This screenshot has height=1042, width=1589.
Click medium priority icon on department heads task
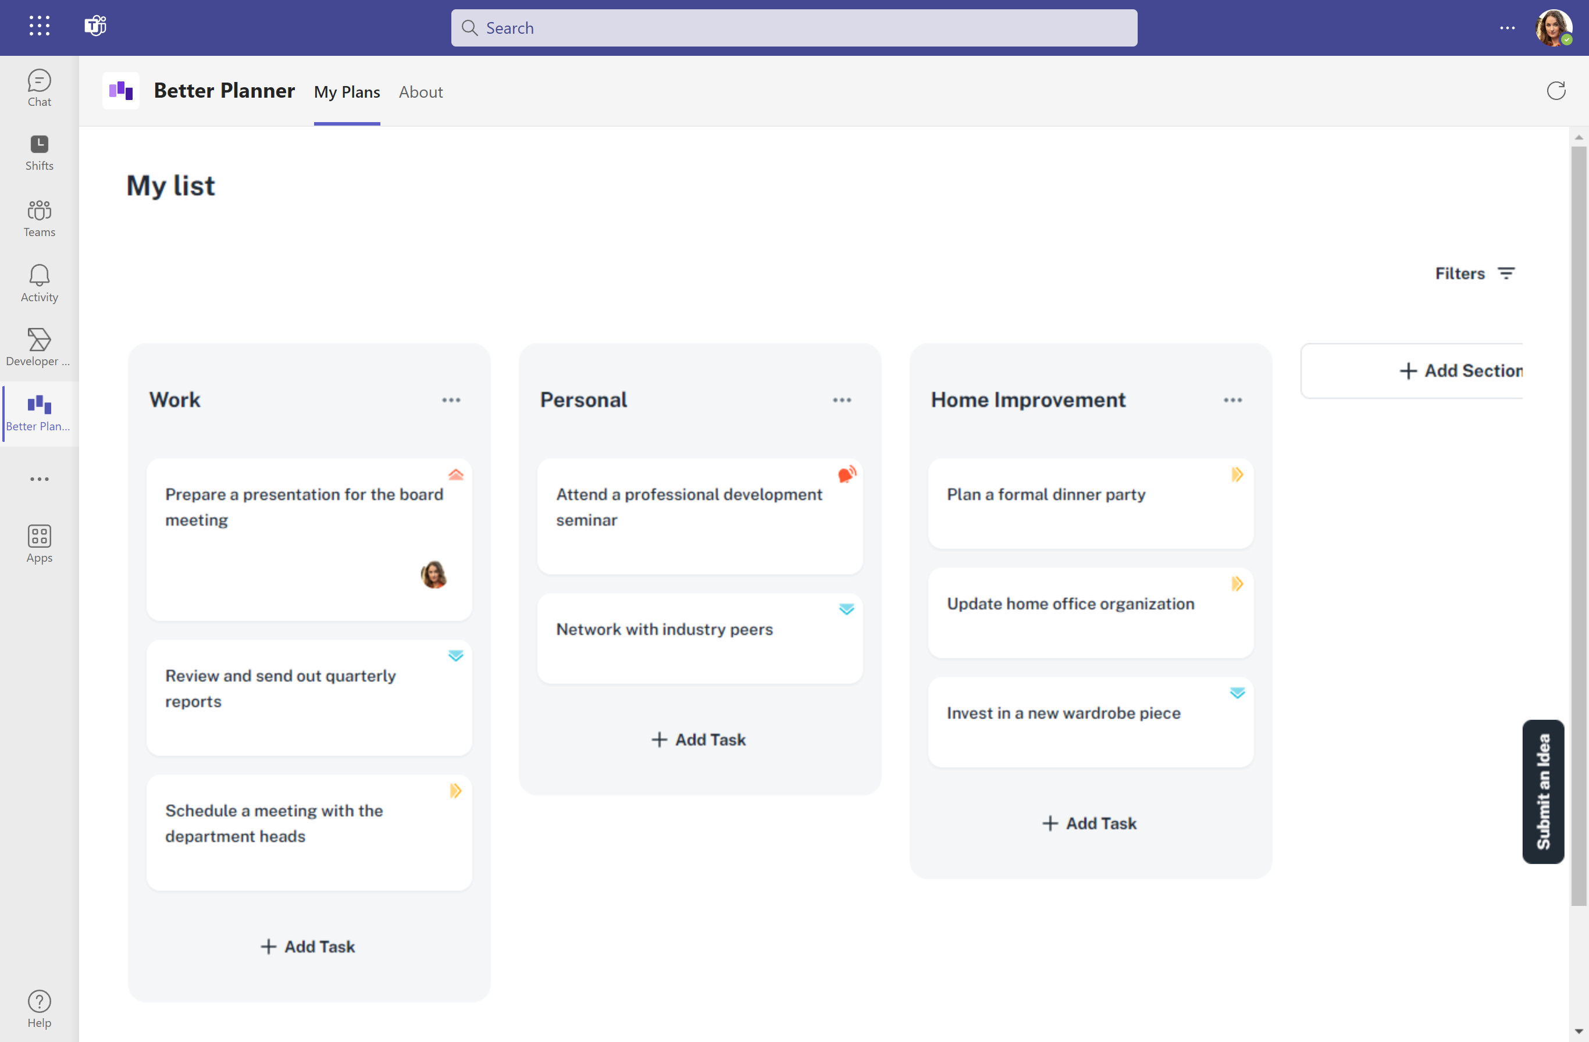[x=455, y=791]
